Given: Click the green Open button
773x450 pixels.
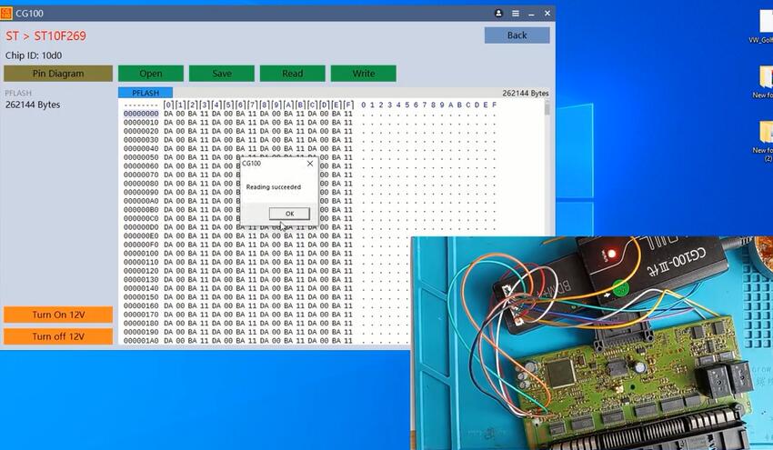Looking at the screenshot, I should 151,74.
